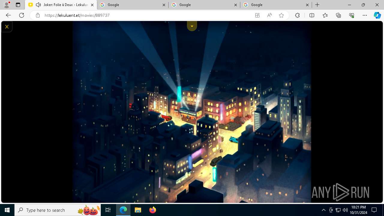Click the pumpkin search highlights icon
Image resolution: width=384 pixels, height=216 pixels.
[x=89, y=210]
